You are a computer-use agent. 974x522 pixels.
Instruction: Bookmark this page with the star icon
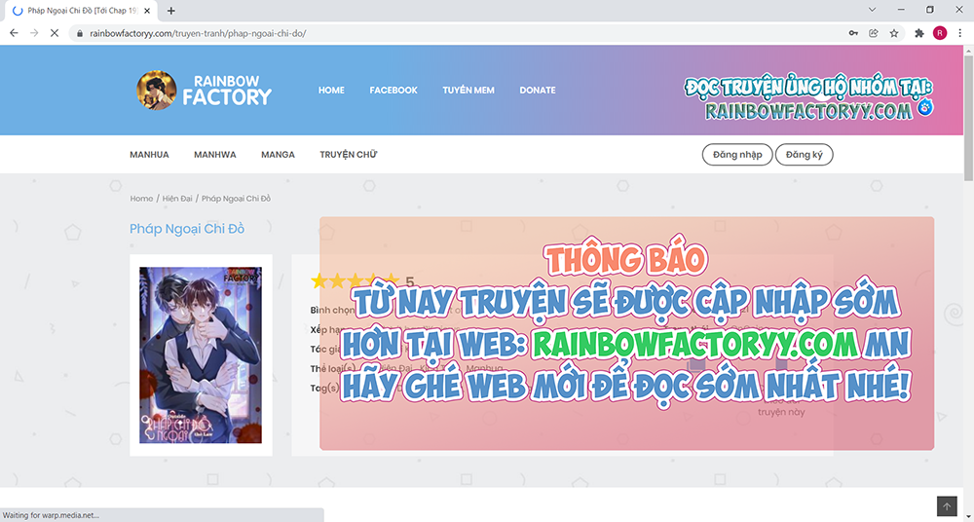coord(894,32)
